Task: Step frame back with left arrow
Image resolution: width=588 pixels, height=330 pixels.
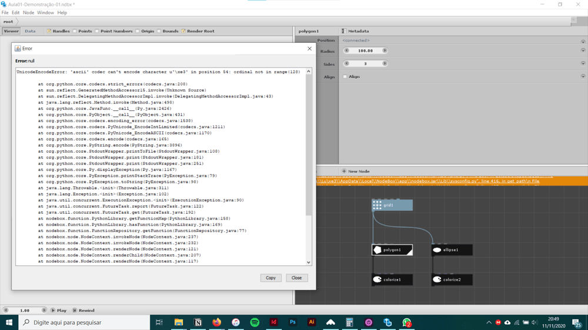Action: [6, 311]
